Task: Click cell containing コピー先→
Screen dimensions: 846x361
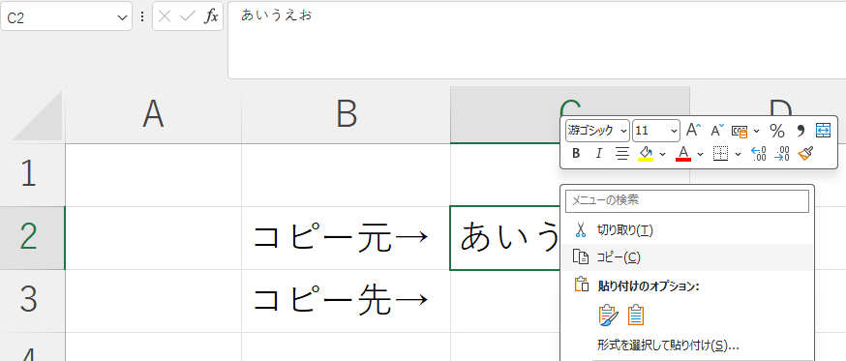Action: click(346, 301)
